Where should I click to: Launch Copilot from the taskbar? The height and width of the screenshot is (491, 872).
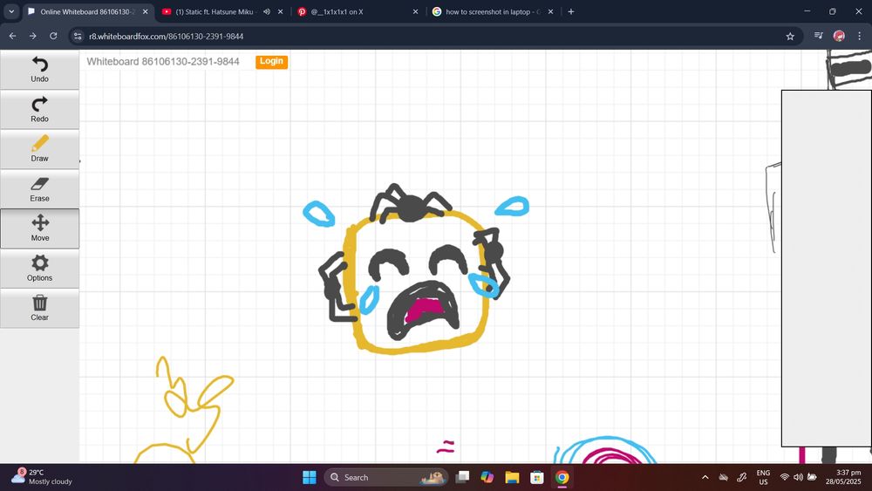[x=487, y=477]
